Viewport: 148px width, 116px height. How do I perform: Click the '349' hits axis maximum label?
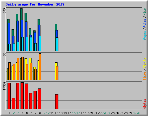pos(4,10)
